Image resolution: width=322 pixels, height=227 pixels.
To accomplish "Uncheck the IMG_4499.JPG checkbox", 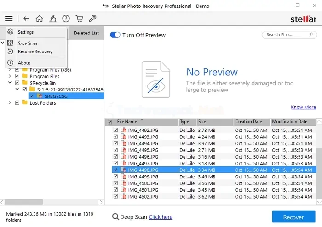I will tap(115, 176).
